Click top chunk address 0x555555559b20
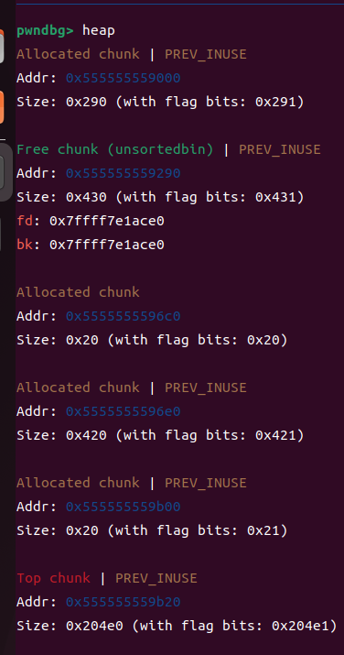The height and width of the screenshot is (655, 344). pos(123,602)
